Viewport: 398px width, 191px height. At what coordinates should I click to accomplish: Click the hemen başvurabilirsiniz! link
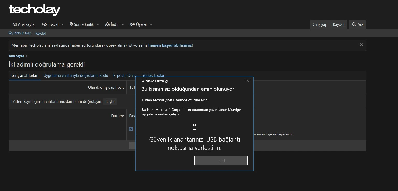[x=170, y=45]
